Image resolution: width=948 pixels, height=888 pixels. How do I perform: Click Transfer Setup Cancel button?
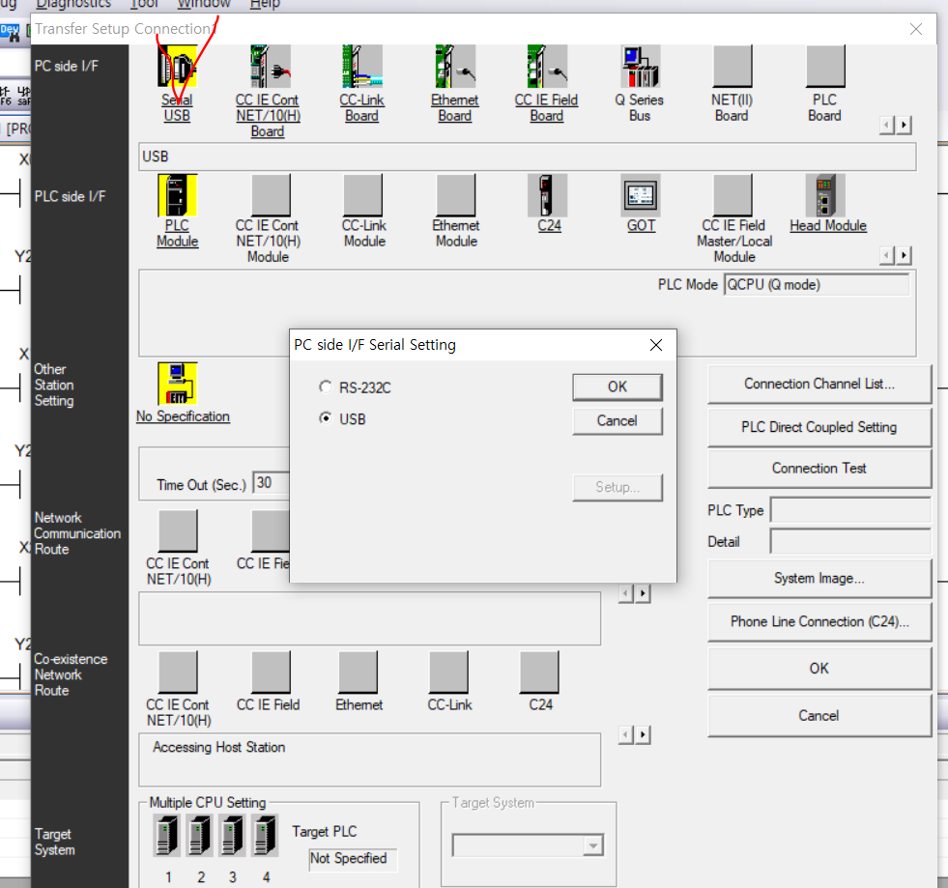pyautogui.click(x=819, y=716)
